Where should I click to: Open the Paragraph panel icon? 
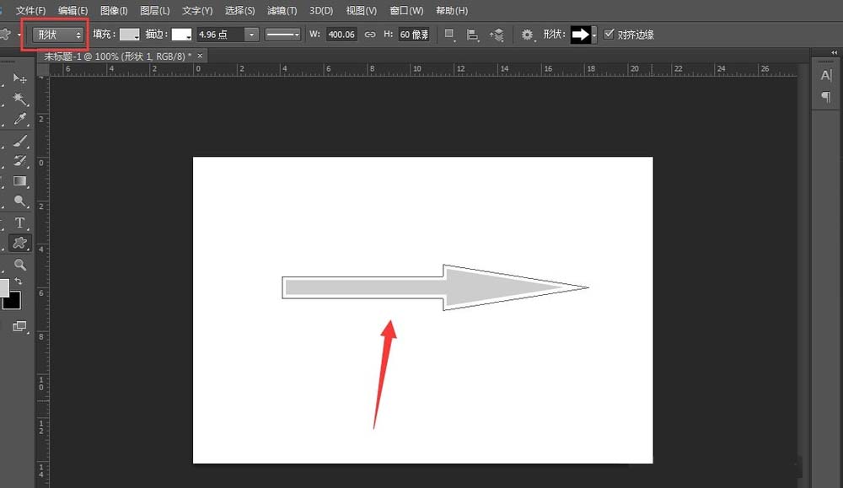coord(826,96)
